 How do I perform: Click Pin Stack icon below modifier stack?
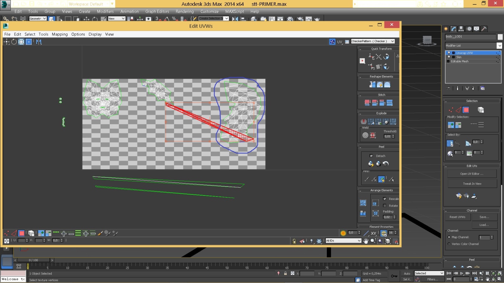449,88
